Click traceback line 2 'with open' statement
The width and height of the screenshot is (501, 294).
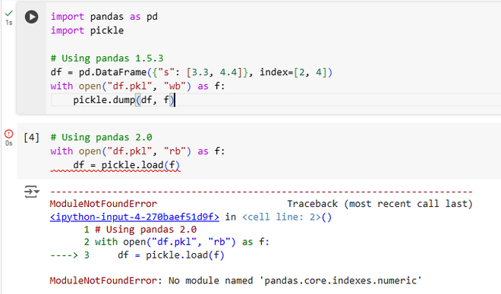point(177,242)
